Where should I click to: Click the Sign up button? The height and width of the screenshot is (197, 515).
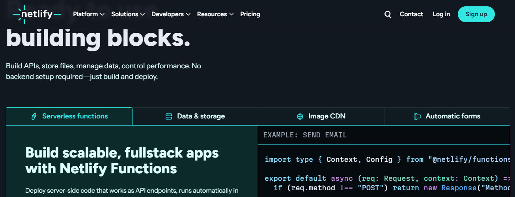pyautogui.click(x=476, y=14)
